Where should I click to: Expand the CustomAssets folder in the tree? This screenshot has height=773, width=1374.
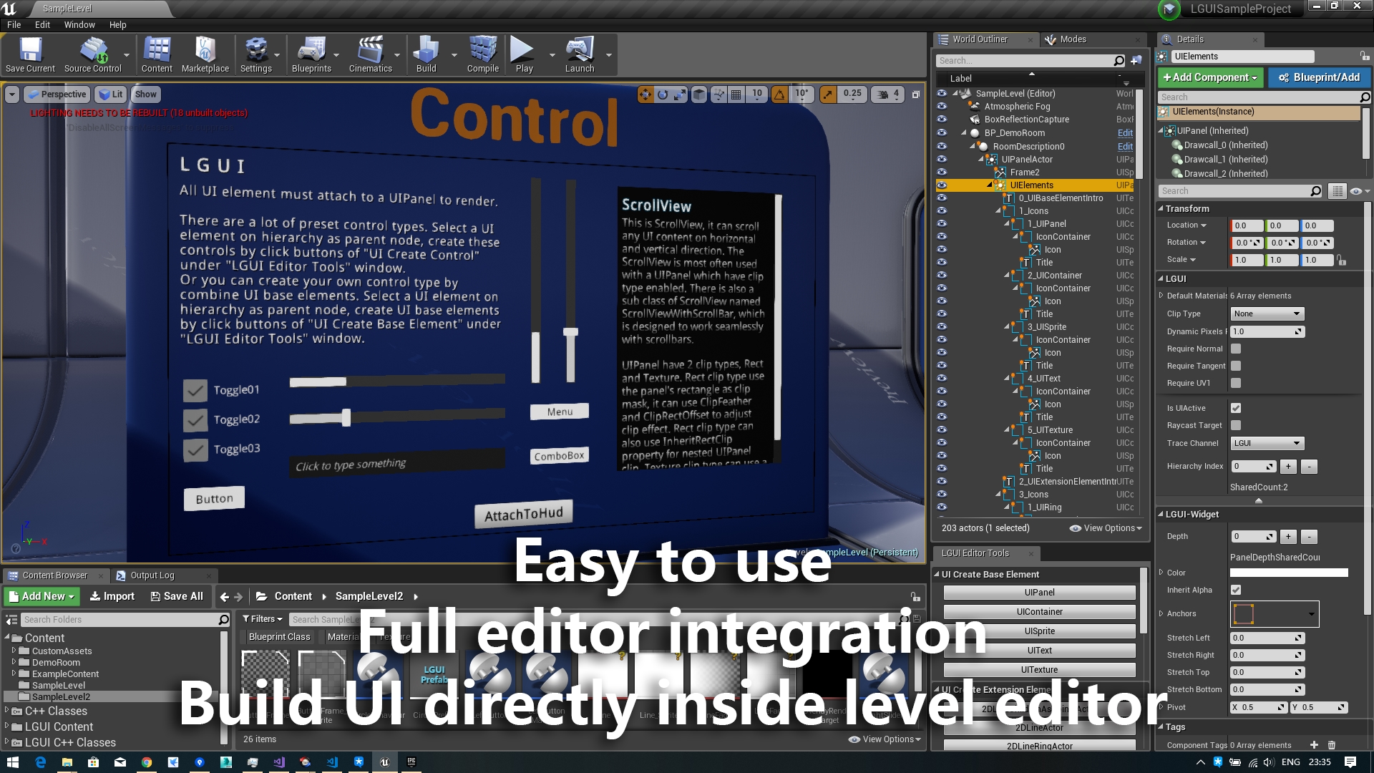pyautogui.click(x=14, y=651)
